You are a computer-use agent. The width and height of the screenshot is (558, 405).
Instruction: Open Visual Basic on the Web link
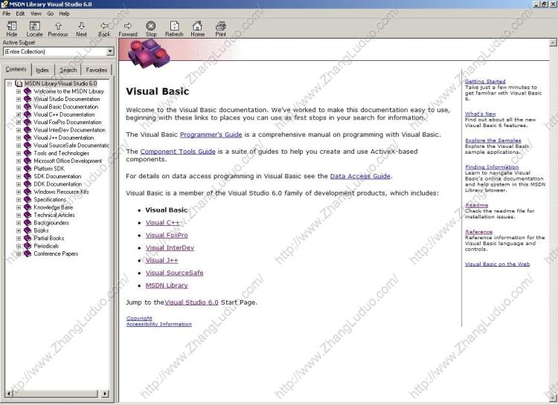point(497,264)
